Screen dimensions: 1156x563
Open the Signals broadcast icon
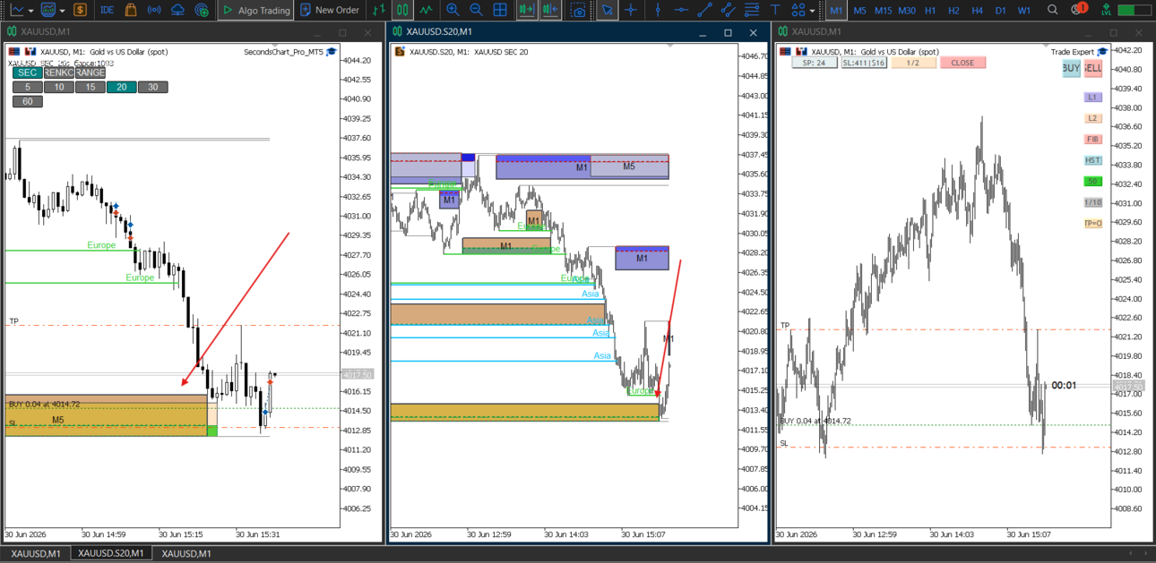coord(154,10)
